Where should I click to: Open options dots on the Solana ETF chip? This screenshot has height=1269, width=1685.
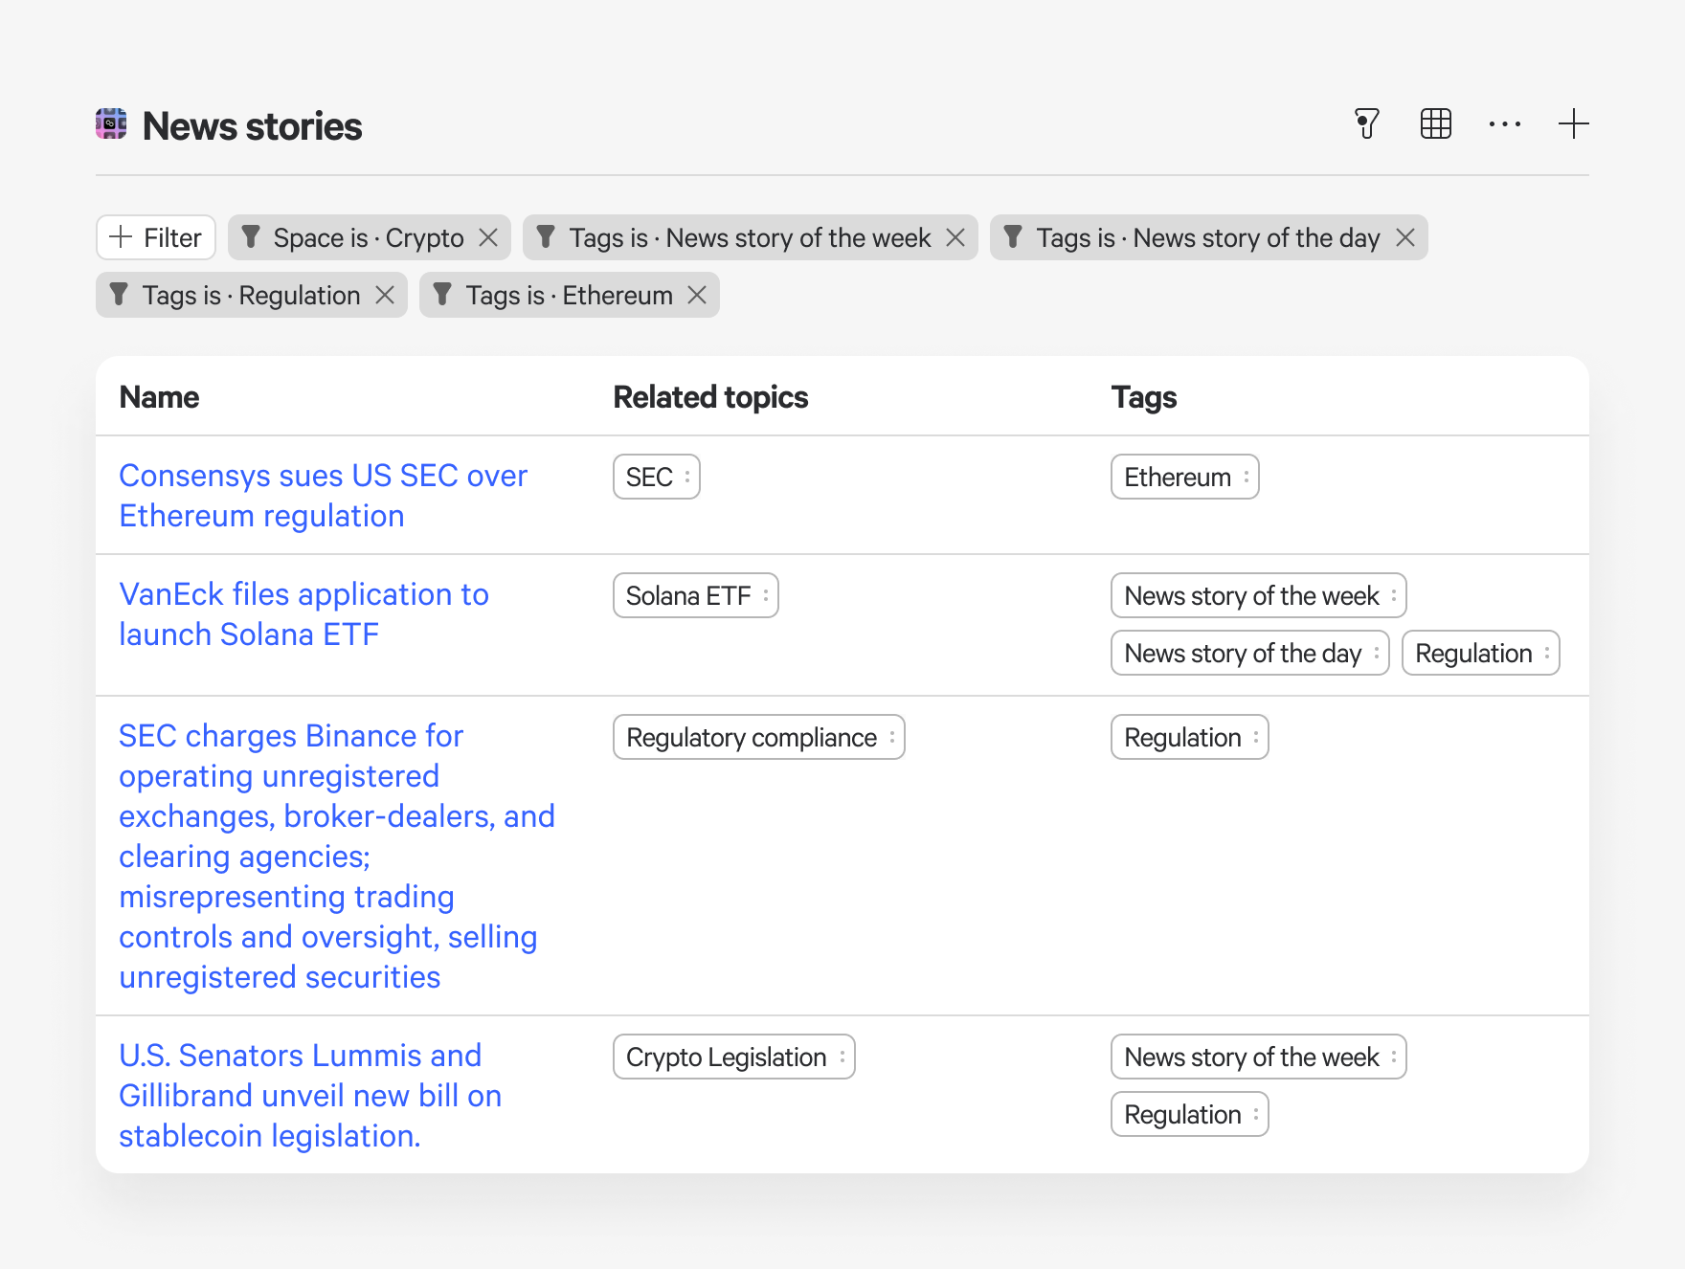(766, 595)
